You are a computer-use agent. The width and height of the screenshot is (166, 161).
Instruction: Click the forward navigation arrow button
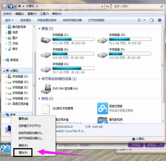click(x=11, y=7)
